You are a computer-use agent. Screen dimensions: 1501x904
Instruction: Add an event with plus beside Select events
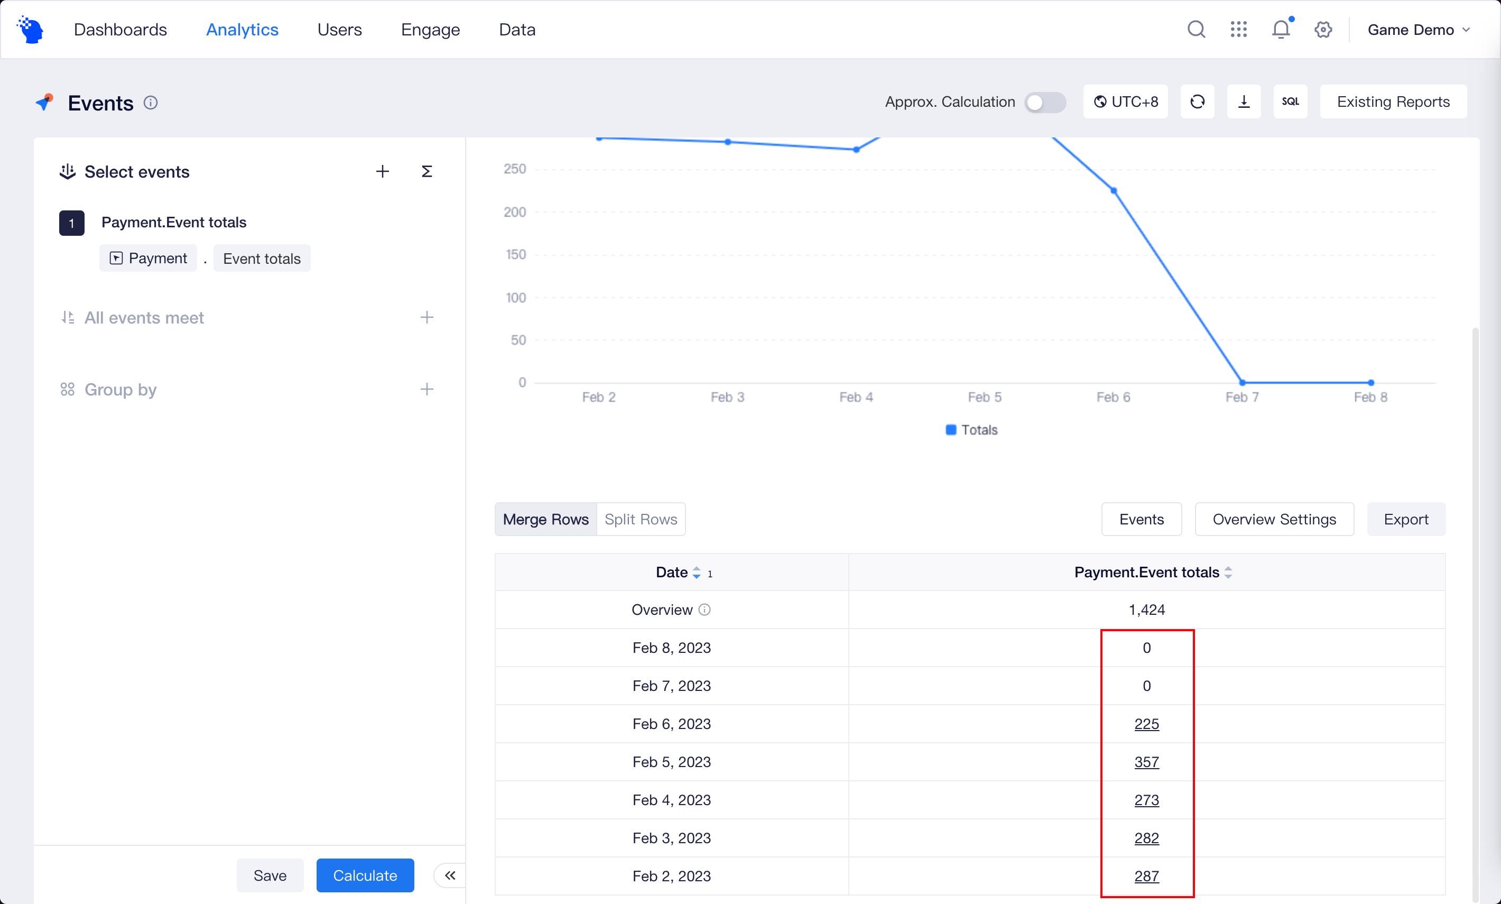click(383, 172)
